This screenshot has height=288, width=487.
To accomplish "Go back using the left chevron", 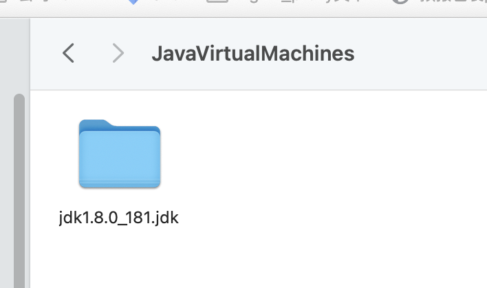I will point(68,53).
